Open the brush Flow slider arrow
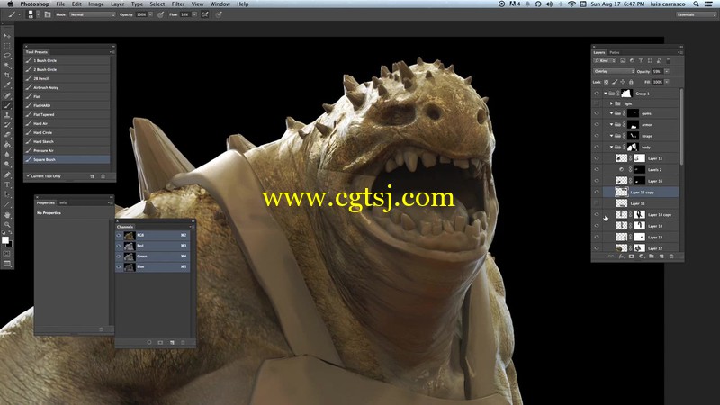Image resolution: width=720 pixels, height=405 pixels. click(194, 14)
